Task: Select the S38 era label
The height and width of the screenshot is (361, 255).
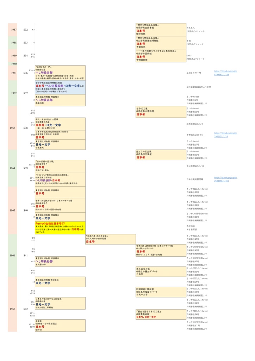Action: click(x=25, y=128)
